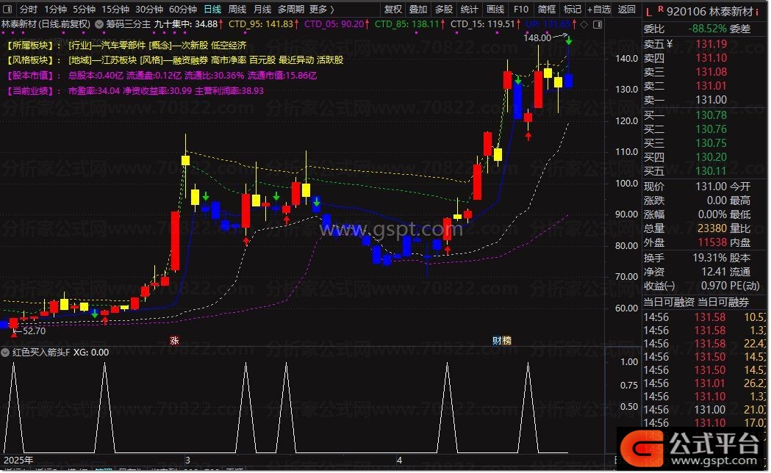Click the CTD_05: 90.20 indicator value

[x=334, y=24]
